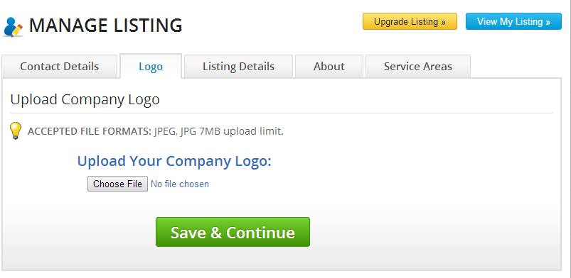Click the green Save & Continue button
Viewport: 571px width, 278px height.
coord(233,232)
